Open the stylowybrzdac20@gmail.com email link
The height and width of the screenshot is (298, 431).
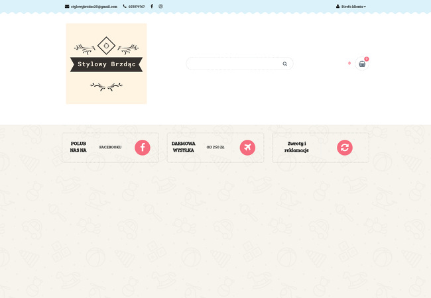(x=94, y=7)
